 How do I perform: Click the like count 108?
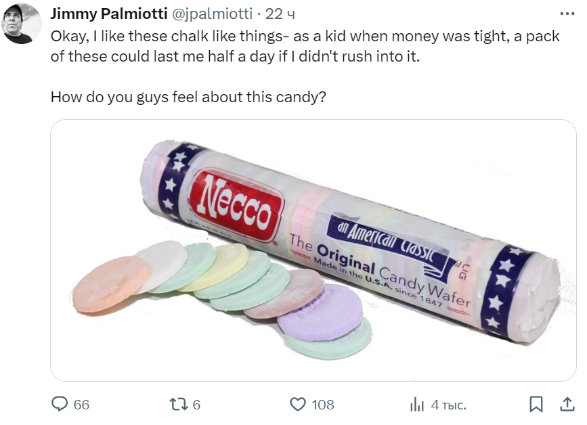323,405
